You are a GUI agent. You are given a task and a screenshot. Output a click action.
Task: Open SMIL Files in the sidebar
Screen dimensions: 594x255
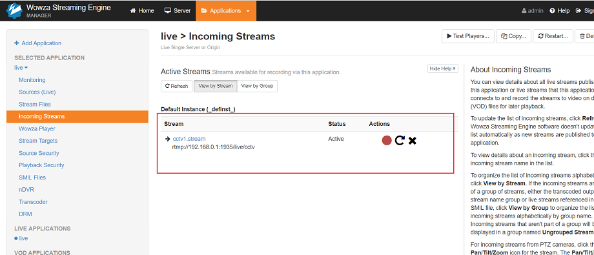point(32,178)
